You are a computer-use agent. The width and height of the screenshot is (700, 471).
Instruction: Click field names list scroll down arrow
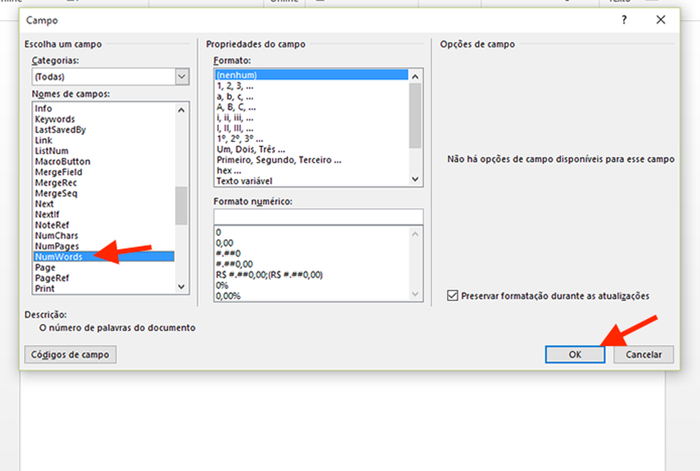[x=181, y=287]
